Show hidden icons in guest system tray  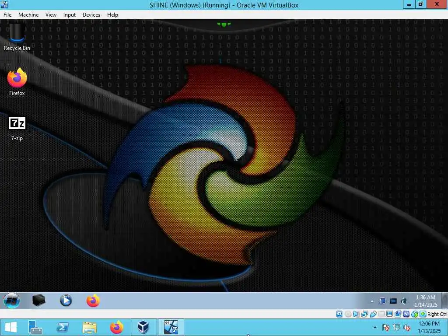point(372,301)
